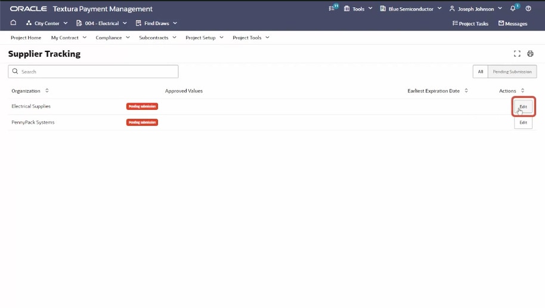Click PennyPack Systems pending submission badge
Image resolution: width=545 pixels, height=308 pixels.
click(142, 122)
